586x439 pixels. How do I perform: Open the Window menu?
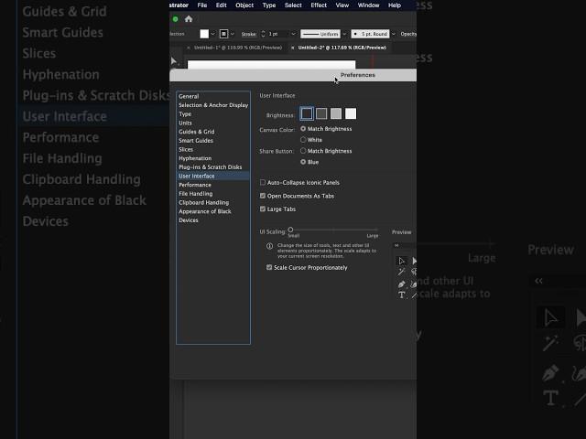368,5
